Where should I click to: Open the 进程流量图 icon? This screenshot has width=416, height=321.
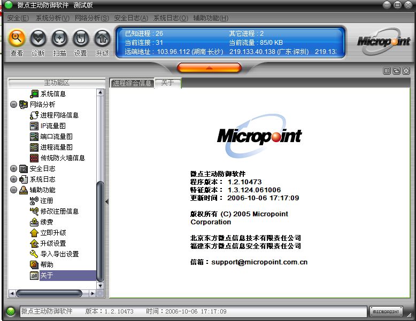pyautogui.click(x=34, y=147)
